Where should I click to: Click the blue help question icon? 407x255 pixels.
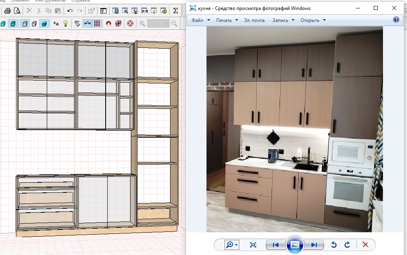(x=396, y=20)
